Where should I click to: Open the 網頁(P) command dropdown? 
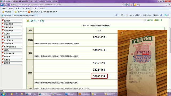tap(138, 15)
